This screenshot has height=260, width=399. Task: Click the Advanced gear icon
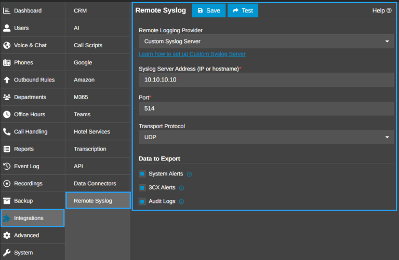[x=7, y=235]
